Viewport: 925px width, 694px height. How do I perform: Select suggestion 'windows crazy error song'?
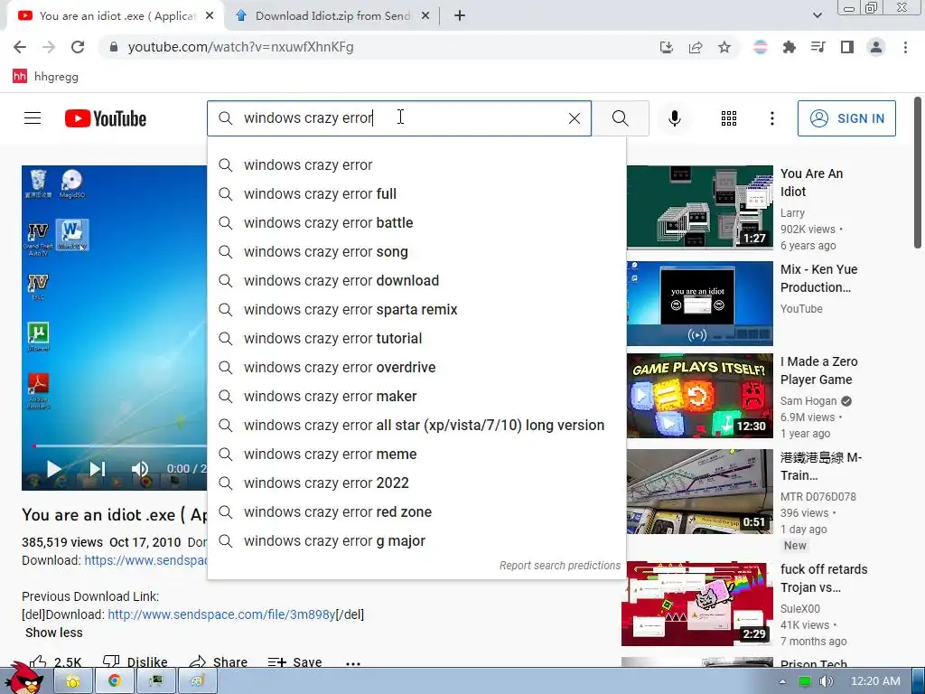click(416, 252)
